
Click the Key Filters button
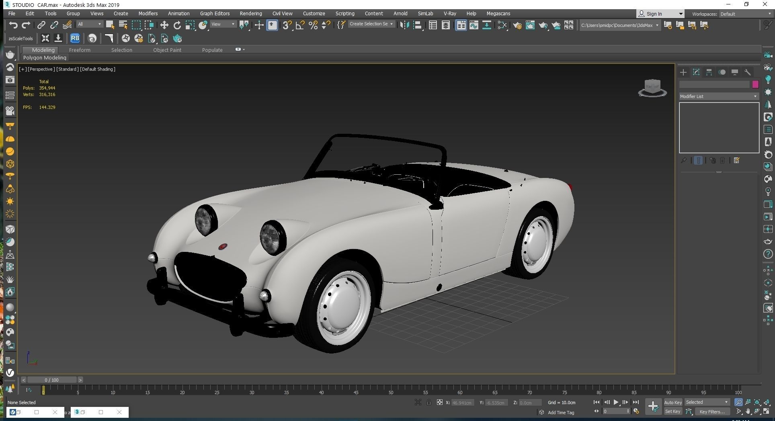(712, 411)
